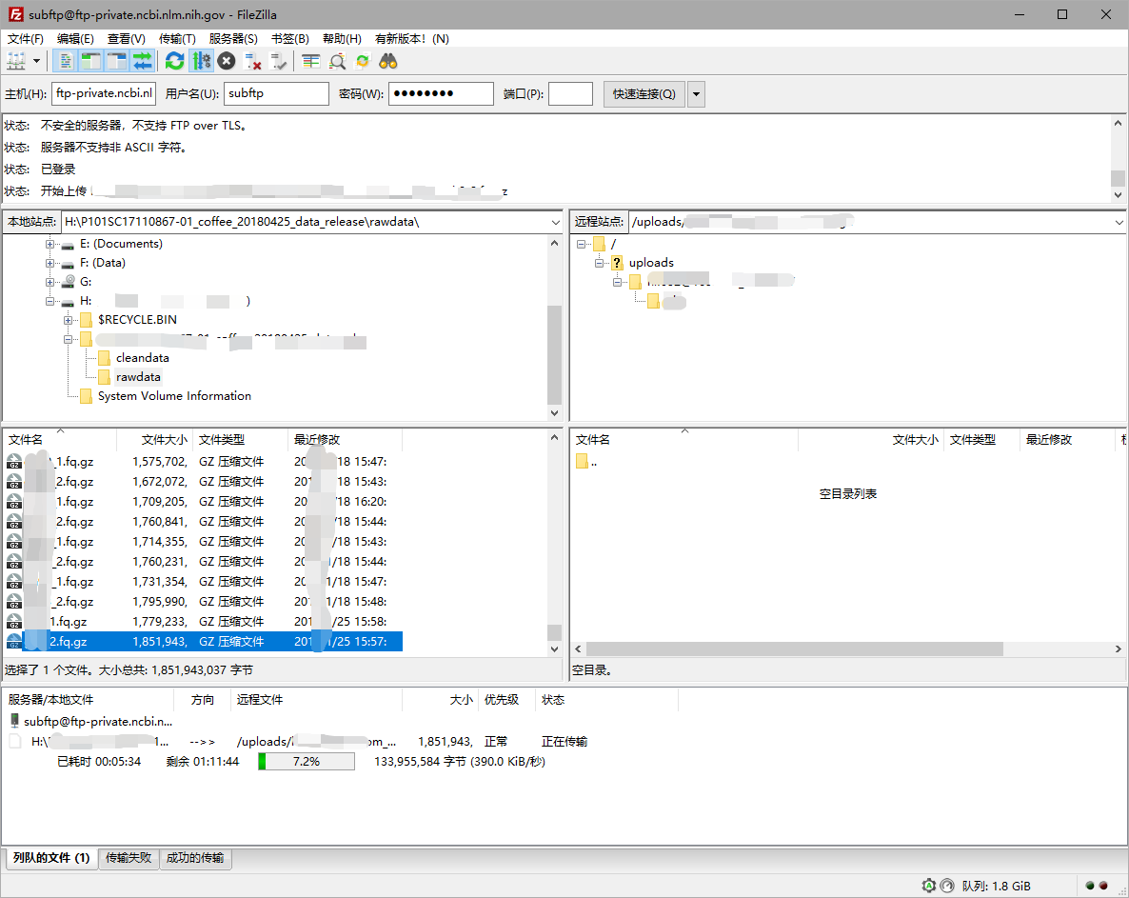Select file row sized 1,575,702
The image size is (1129, 898).
point(204,462)
